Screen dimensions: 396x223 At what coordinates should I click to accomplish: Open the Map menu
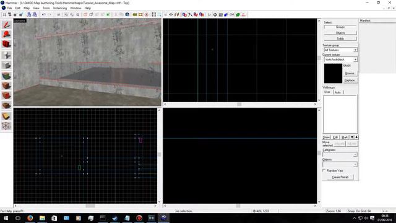click(x=27, y=8)
